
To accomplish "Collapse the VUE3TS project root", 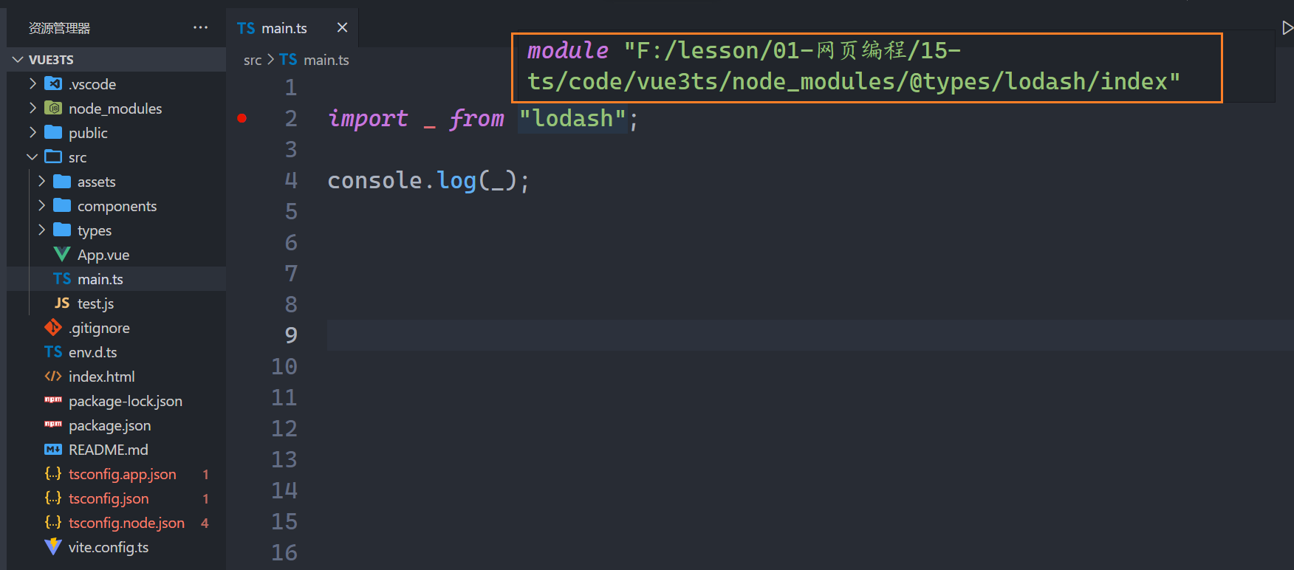I will 18,60.
